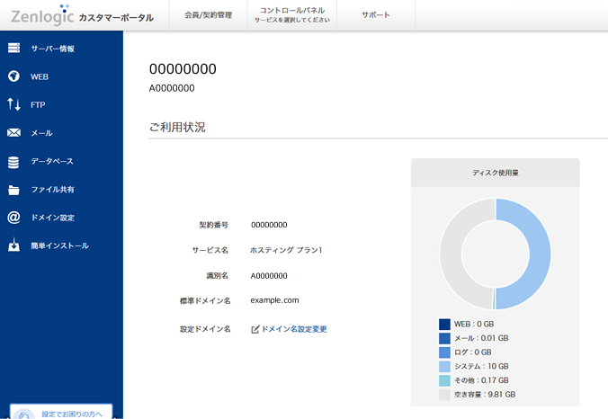Click the 設定でお困りの方へ help button
Viewport: 608px width, 419px height.
tap(61, 412)
